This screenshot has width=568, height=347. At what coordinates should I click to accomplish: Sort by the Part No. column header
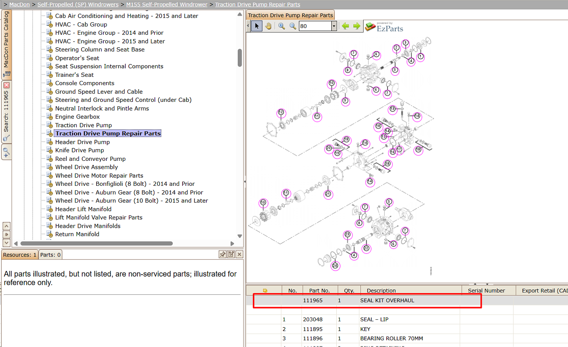click(x=319, y=291)
